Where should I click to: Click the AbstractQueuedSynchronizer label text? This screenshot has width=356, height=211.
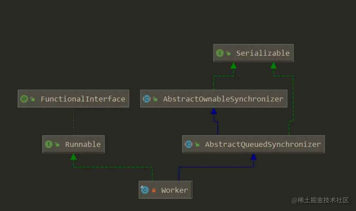click(x=263, y=144)
